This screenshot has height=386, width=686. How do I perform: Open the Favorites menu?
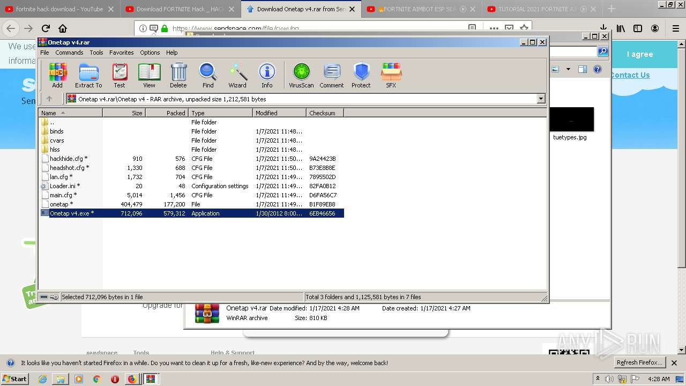[122, 53]
